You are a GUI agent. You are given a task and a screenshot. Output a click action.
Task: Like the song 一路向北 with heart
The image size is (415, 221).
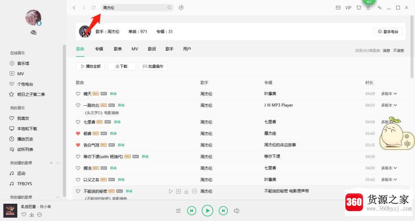point(78,105)
